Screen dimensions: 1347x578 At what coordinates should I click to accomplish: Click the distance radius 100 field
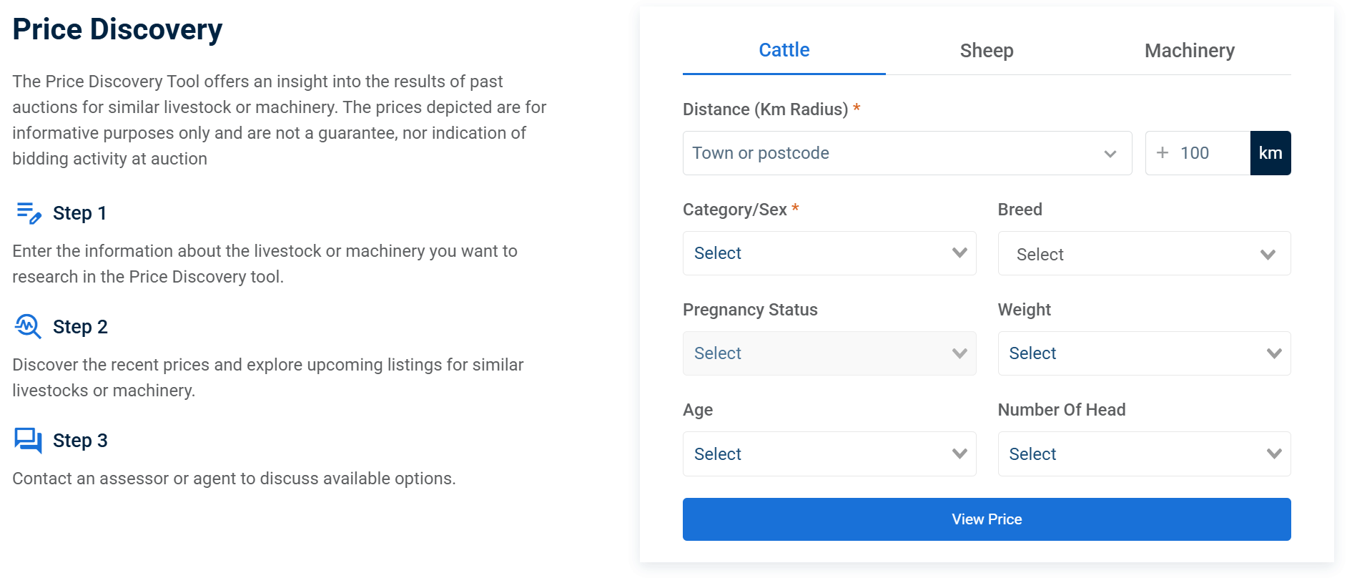pos(1210,153)
